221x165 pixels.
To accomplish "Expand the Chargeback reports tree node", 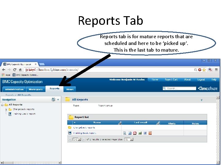I will tap(6, 109).
